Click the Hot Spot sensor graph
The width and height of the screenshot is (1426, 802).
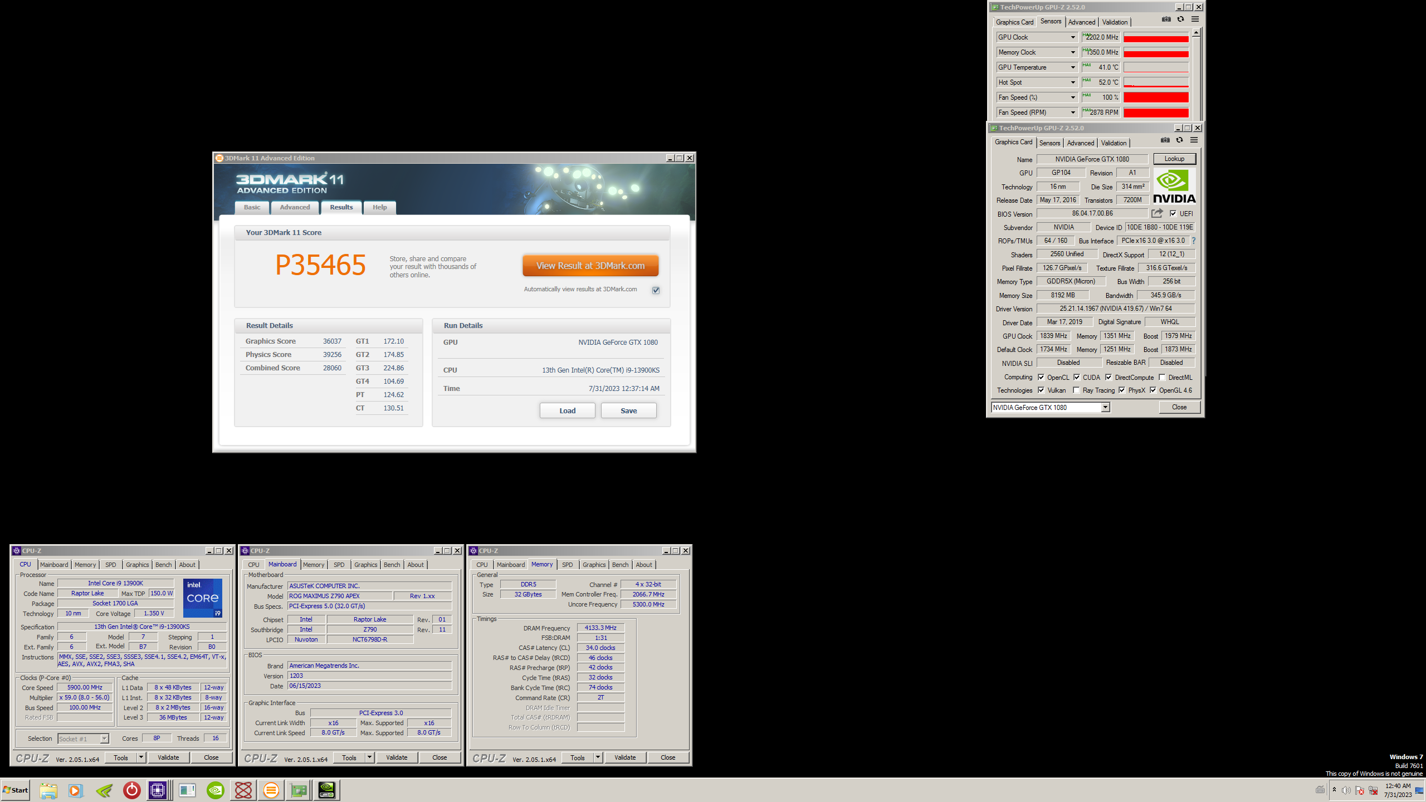tap(1156, 82)
